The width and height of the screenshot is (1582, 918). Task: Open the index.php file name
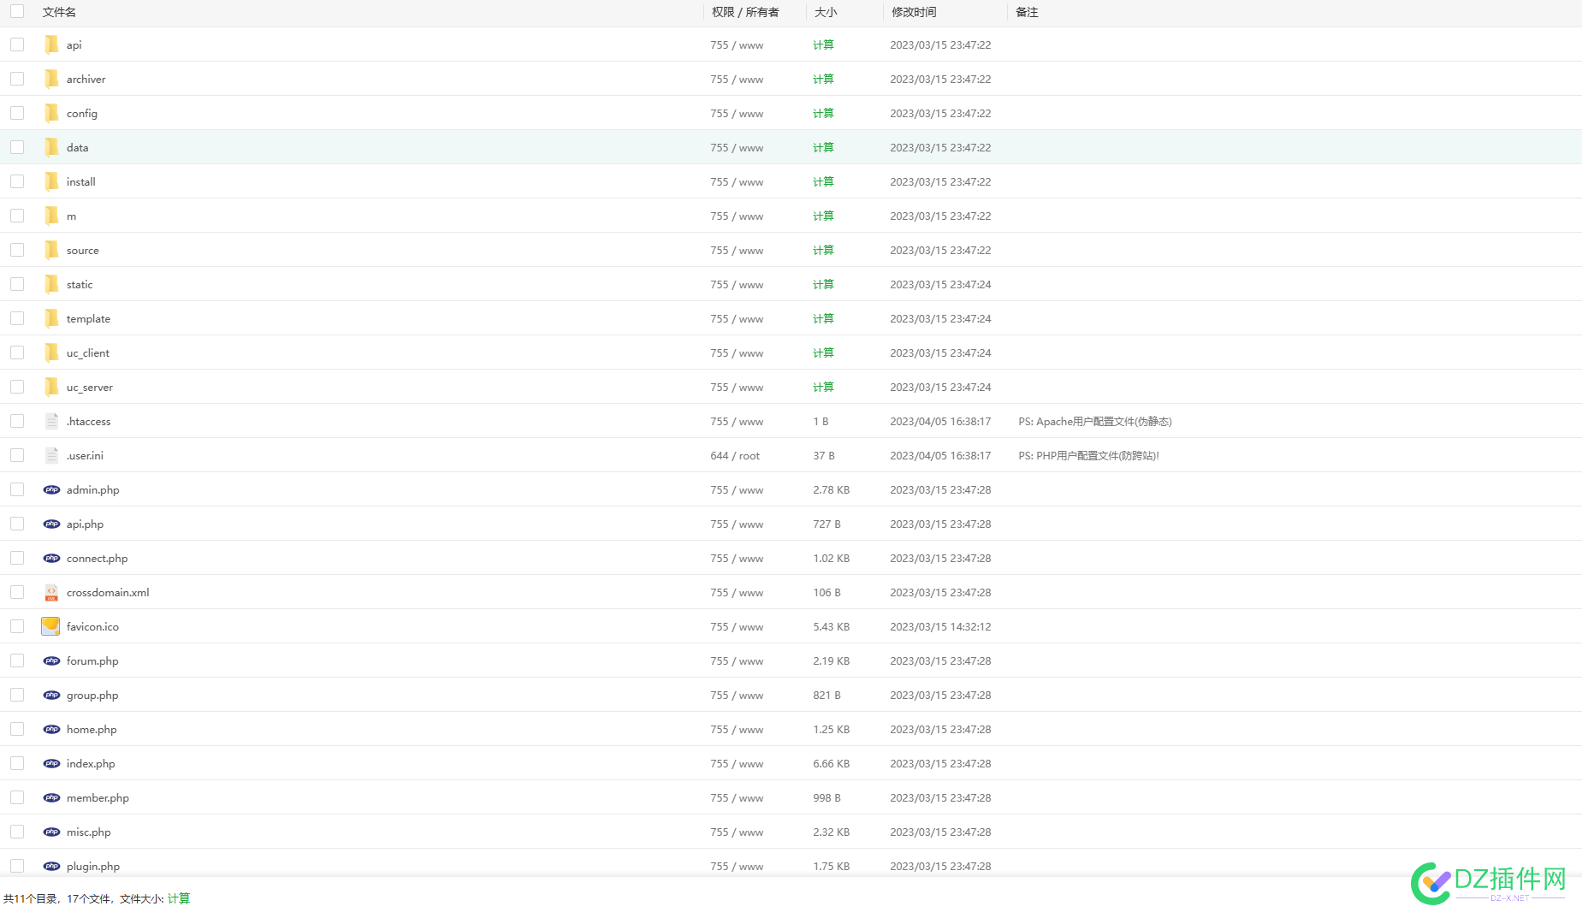(91, 764)
